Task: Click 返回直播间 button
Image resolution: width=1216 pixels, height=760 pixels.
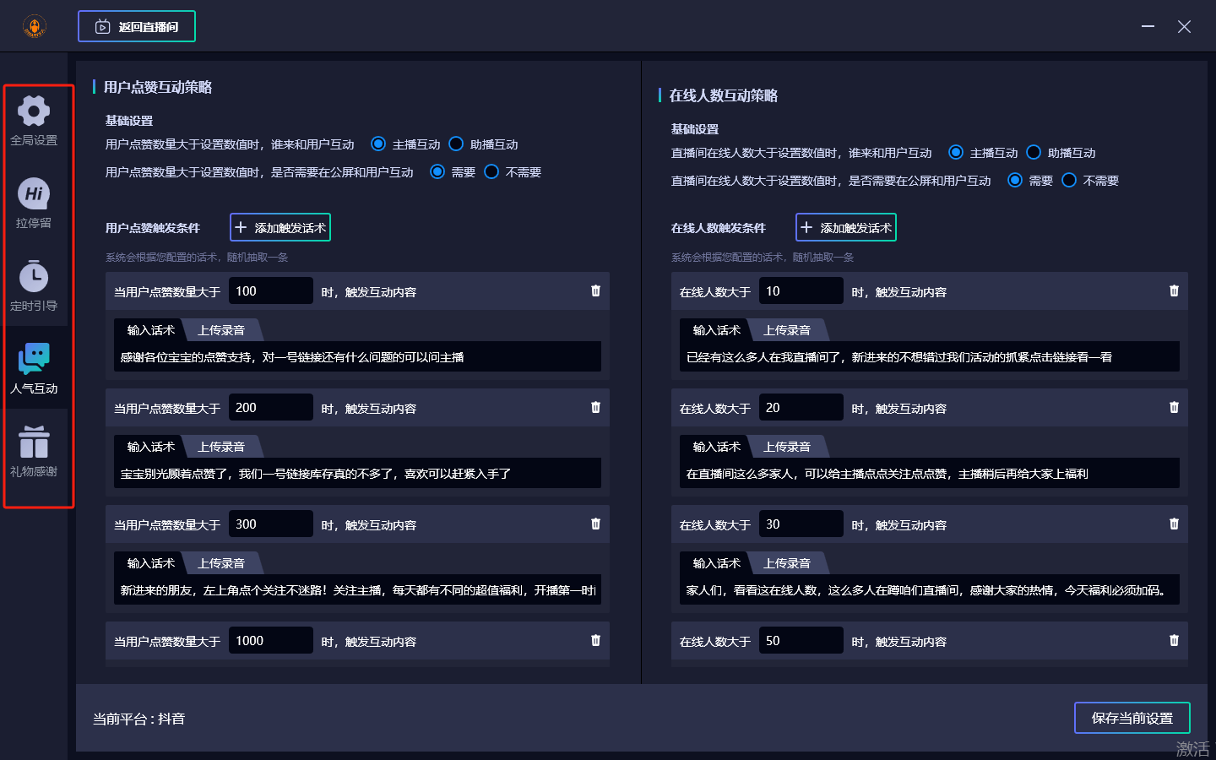Action: pyautogui.click(x=137, y=26)
